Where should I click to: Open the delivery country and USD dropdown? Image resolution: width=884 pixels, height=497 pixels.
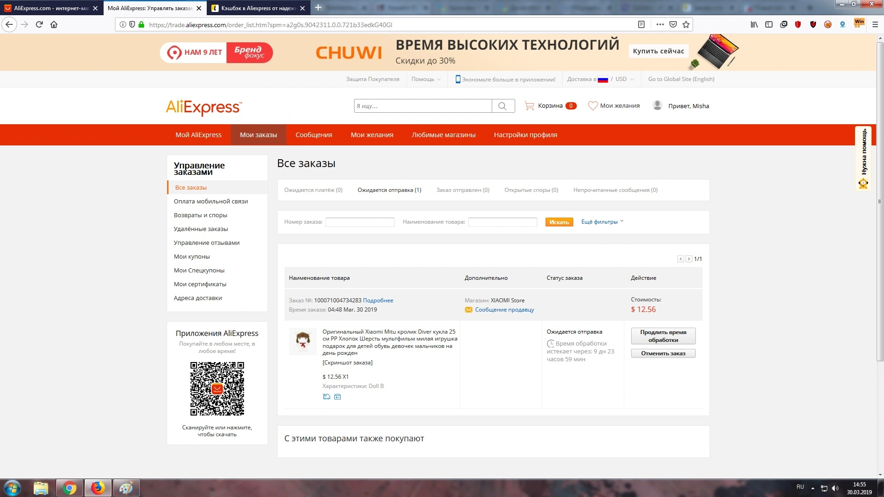pyautogui.click(x=601, y=79)
